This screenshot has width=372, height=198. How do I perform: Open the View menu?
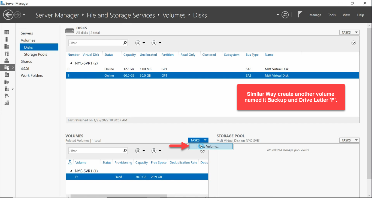(346, 15)
